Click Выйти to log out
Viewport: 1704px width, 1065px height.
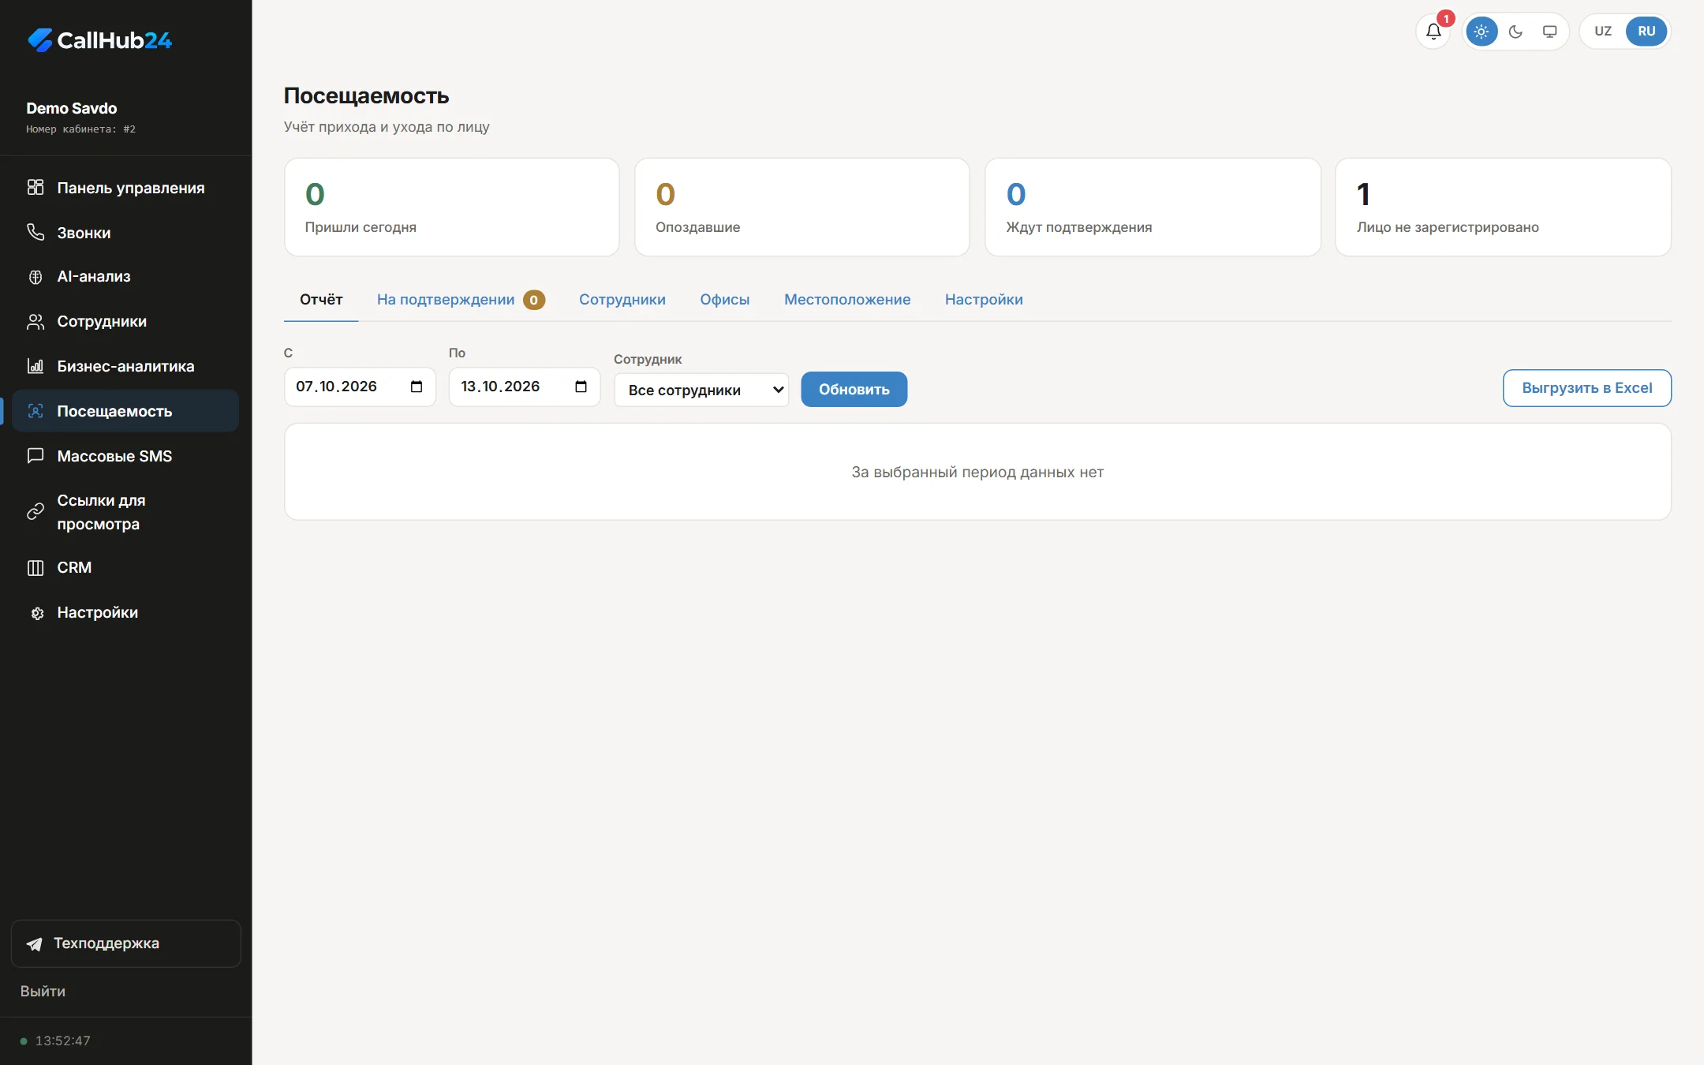pos(43,992)
